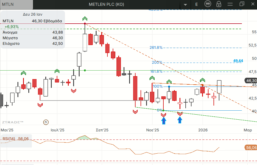257x165 pixels.
Task: Click the green up-chevron above the highest candle
Action: pos(85,19)
